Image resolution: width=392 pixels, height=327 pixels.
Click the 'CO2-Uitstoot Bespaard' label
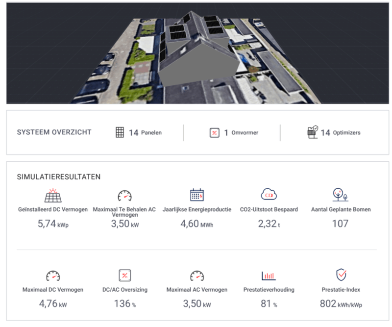click(x=269, y=209)
